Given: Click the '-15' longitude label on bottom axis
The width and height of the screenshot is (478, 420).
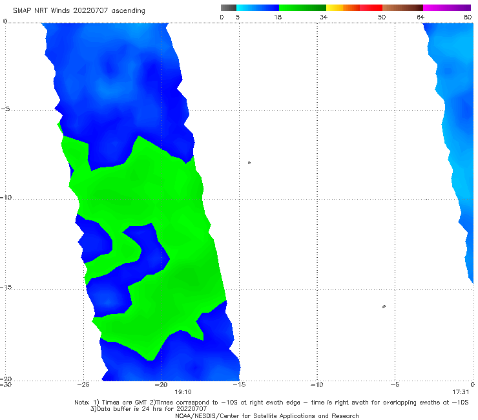Looking at the screenshot, I should [239, 384].
